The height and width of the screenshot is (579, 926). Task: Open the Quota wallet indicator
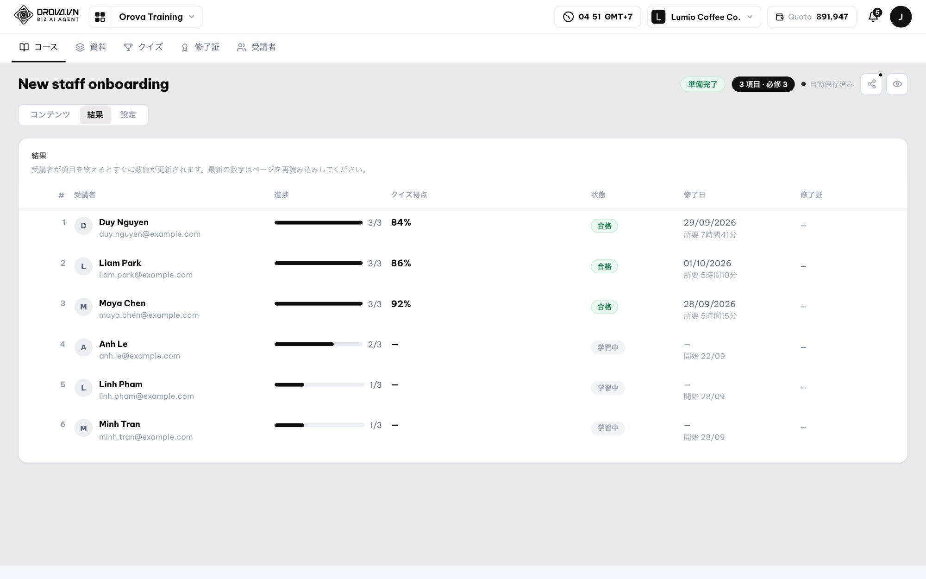coord(812,17)
